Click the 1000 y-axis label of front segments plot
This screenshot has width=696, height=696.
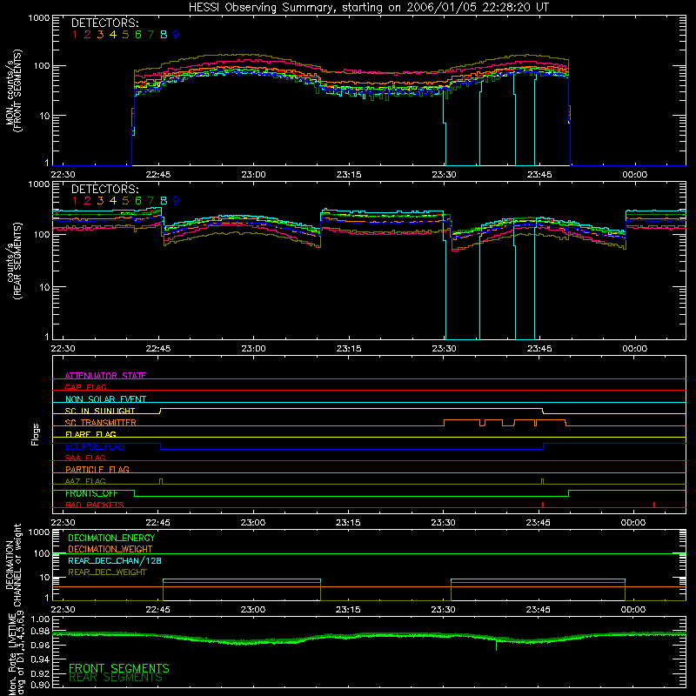click(39, 18)
